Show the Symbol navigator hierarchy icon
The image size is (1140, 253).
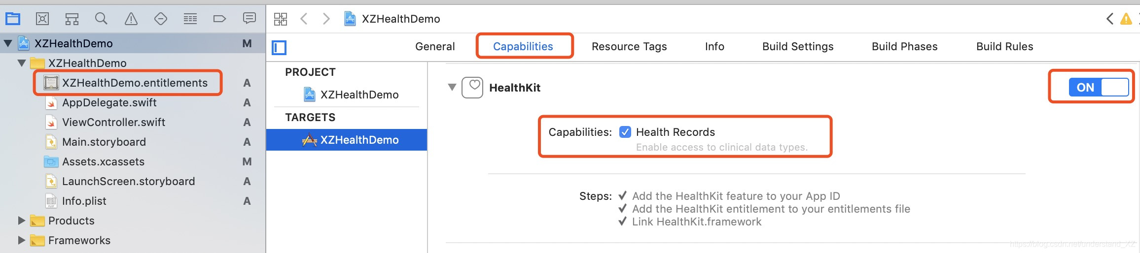(x=72, y=19)
